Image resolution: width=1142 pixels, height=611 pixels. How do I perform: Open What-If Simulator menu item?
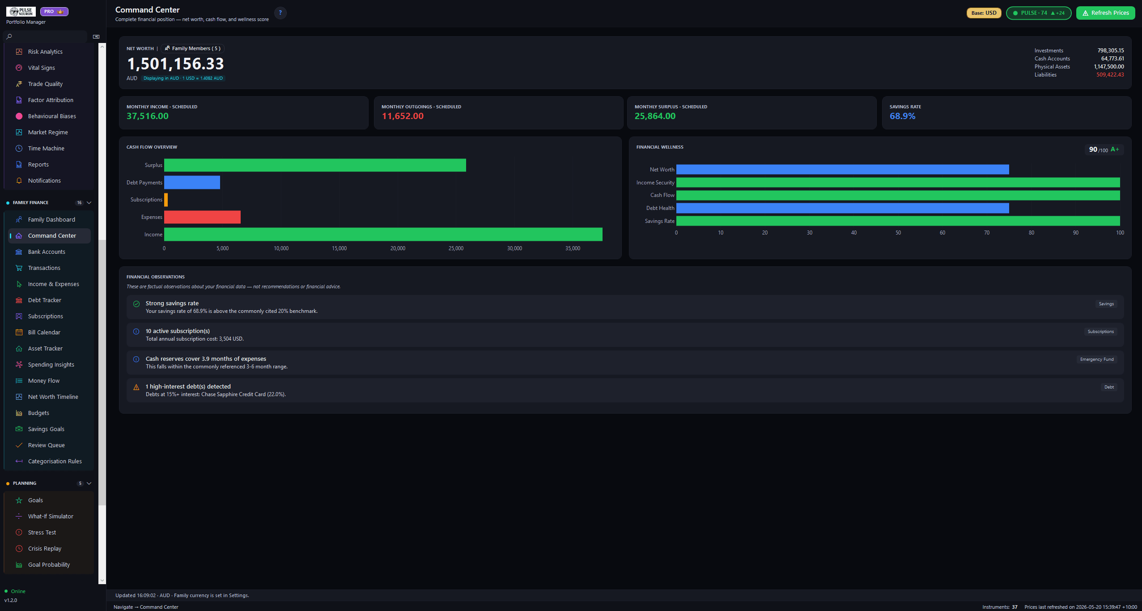[x=49, y=516]
